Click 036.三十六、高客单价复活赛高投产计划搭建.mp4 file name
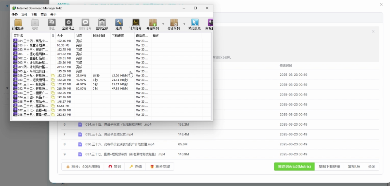Screen dimensions: 390x186 (120, 144)
